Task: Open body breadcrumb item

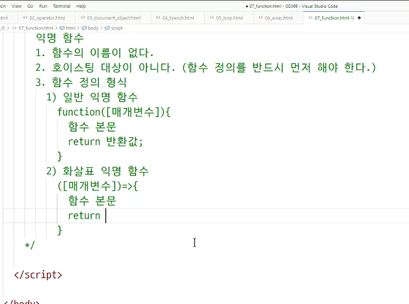Action: click(x=93, y=28)
